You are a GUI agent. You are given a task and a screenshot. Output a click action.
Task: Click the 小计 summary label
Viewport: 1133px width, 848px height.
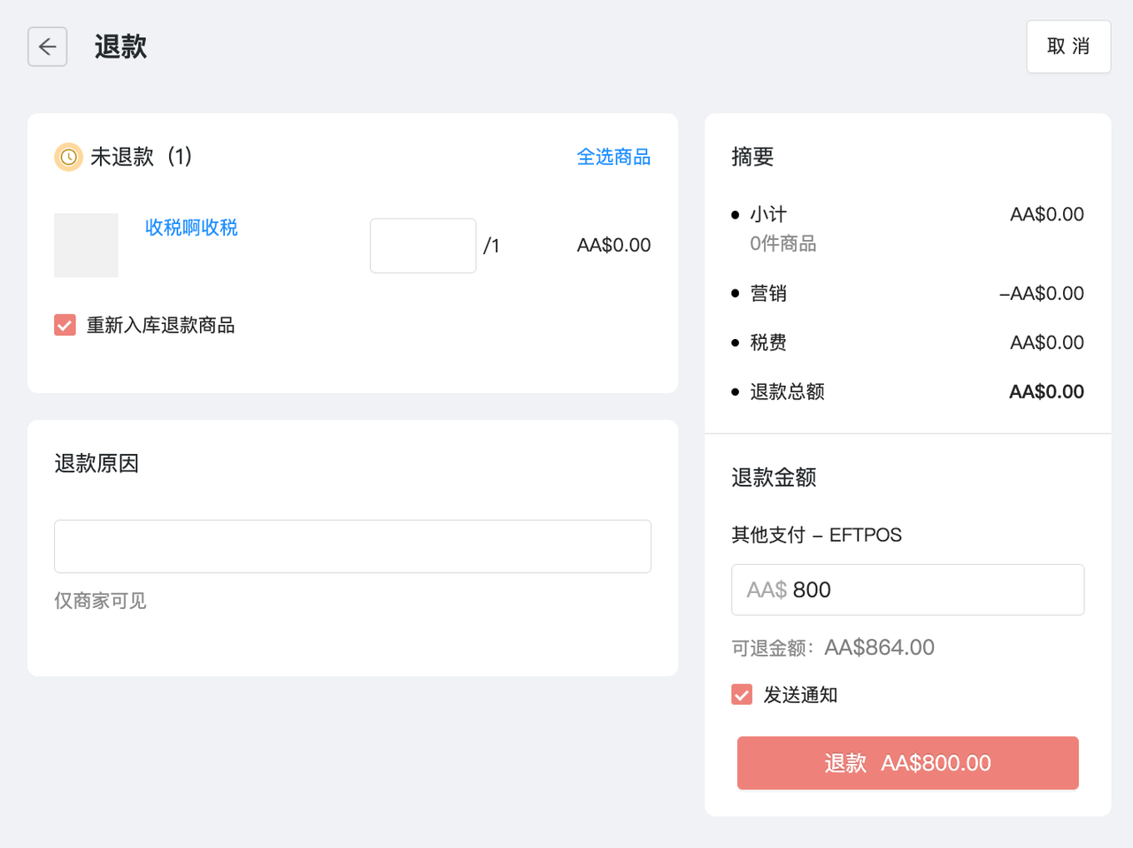coord(767,214)
